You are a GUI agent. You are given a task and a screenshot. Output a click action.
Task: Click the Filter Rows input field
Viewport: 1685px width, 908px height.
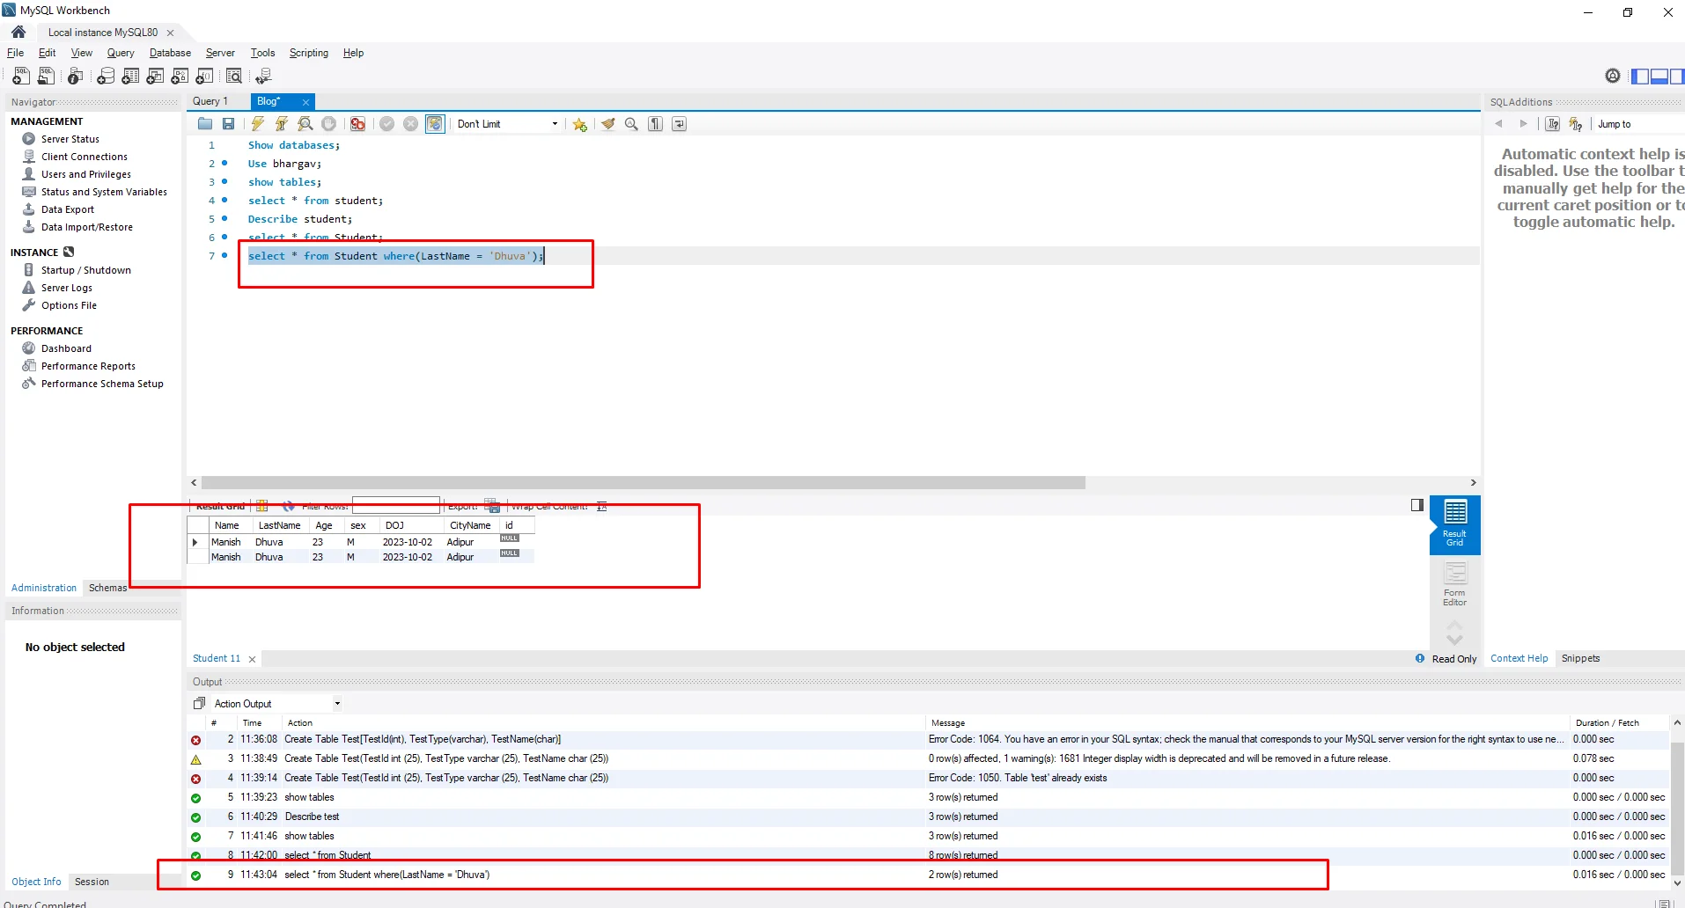point(395,505)
